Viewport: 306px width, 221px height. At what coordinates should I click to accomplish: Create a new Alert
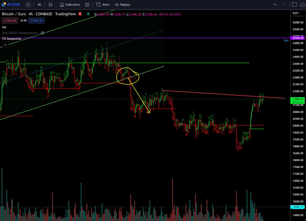(x=103, y=5)
